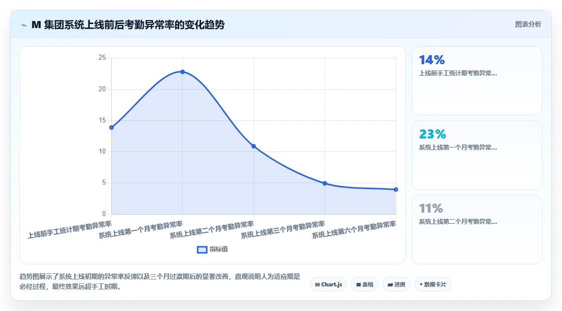The image size is (562, 311).
Task: Click the data point for 系统上线第二个月
Action: (254, 146)
